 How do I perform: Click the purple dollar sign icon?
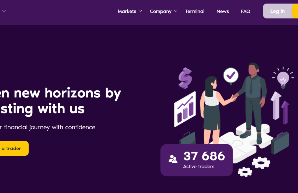tap(185, 78)
